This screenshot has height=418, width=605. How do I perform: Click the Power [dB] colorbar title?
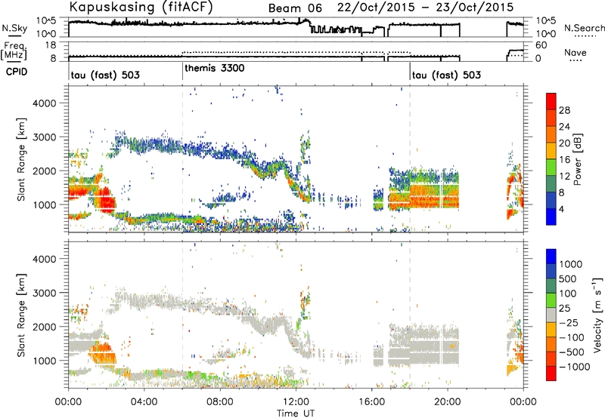point(577,159)
